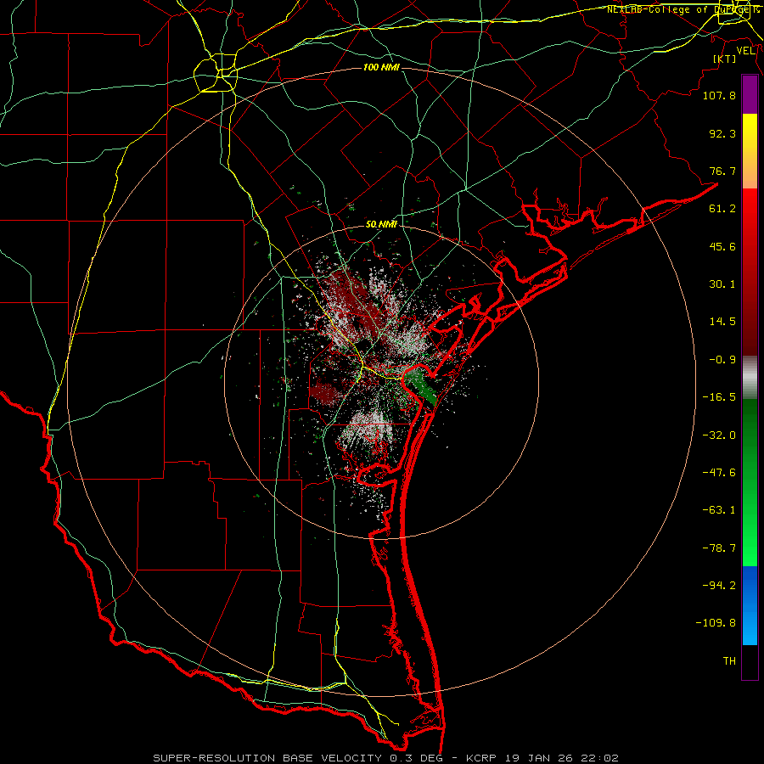Click the -78.7 value on the velocity scale
This screenshot has width=764, height=764.
719,548
